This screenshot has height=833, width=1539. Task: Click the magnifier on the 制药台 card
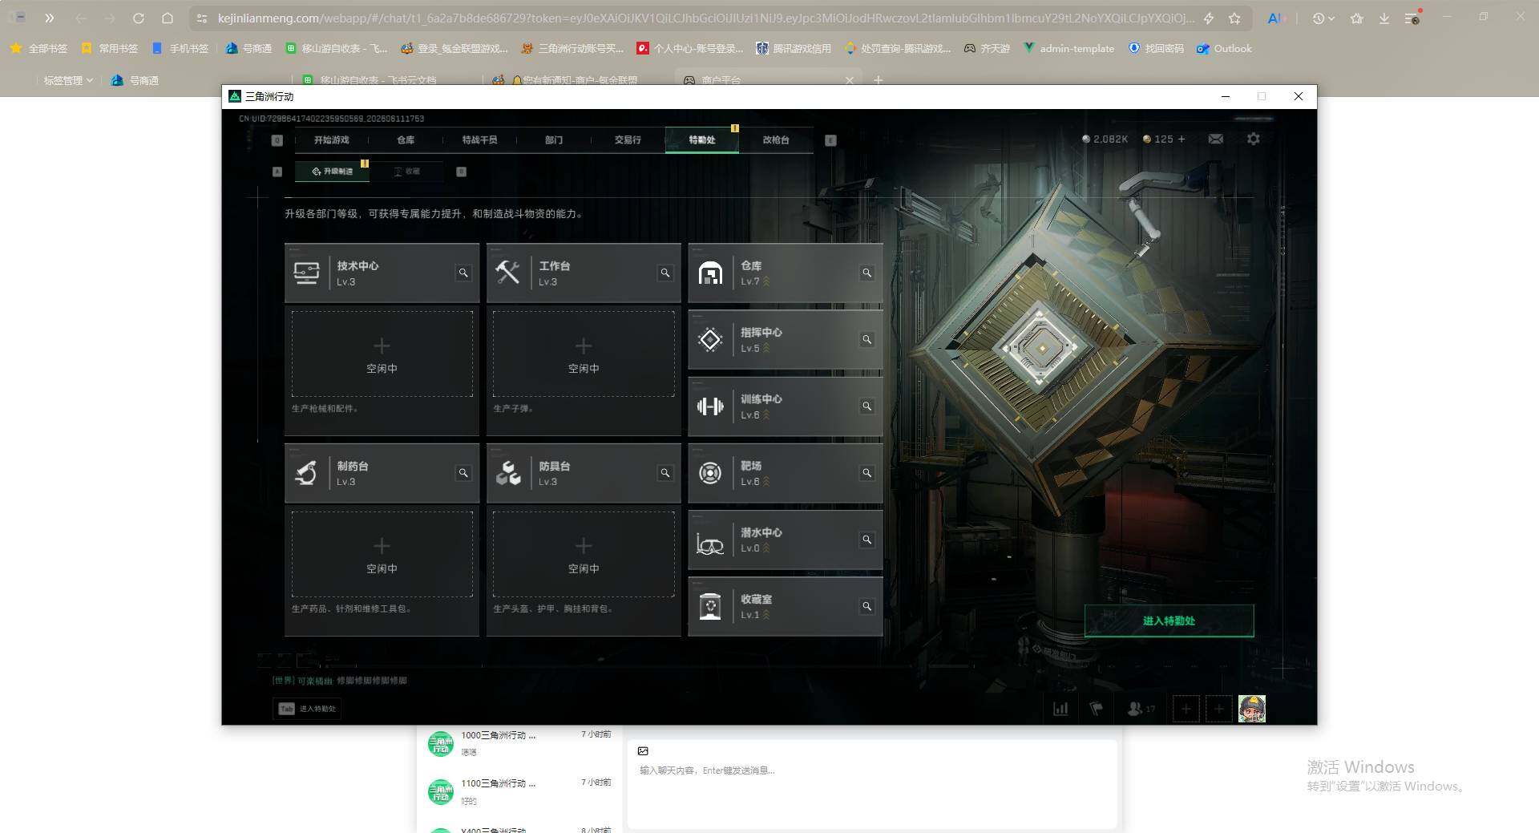coord(463,473)
